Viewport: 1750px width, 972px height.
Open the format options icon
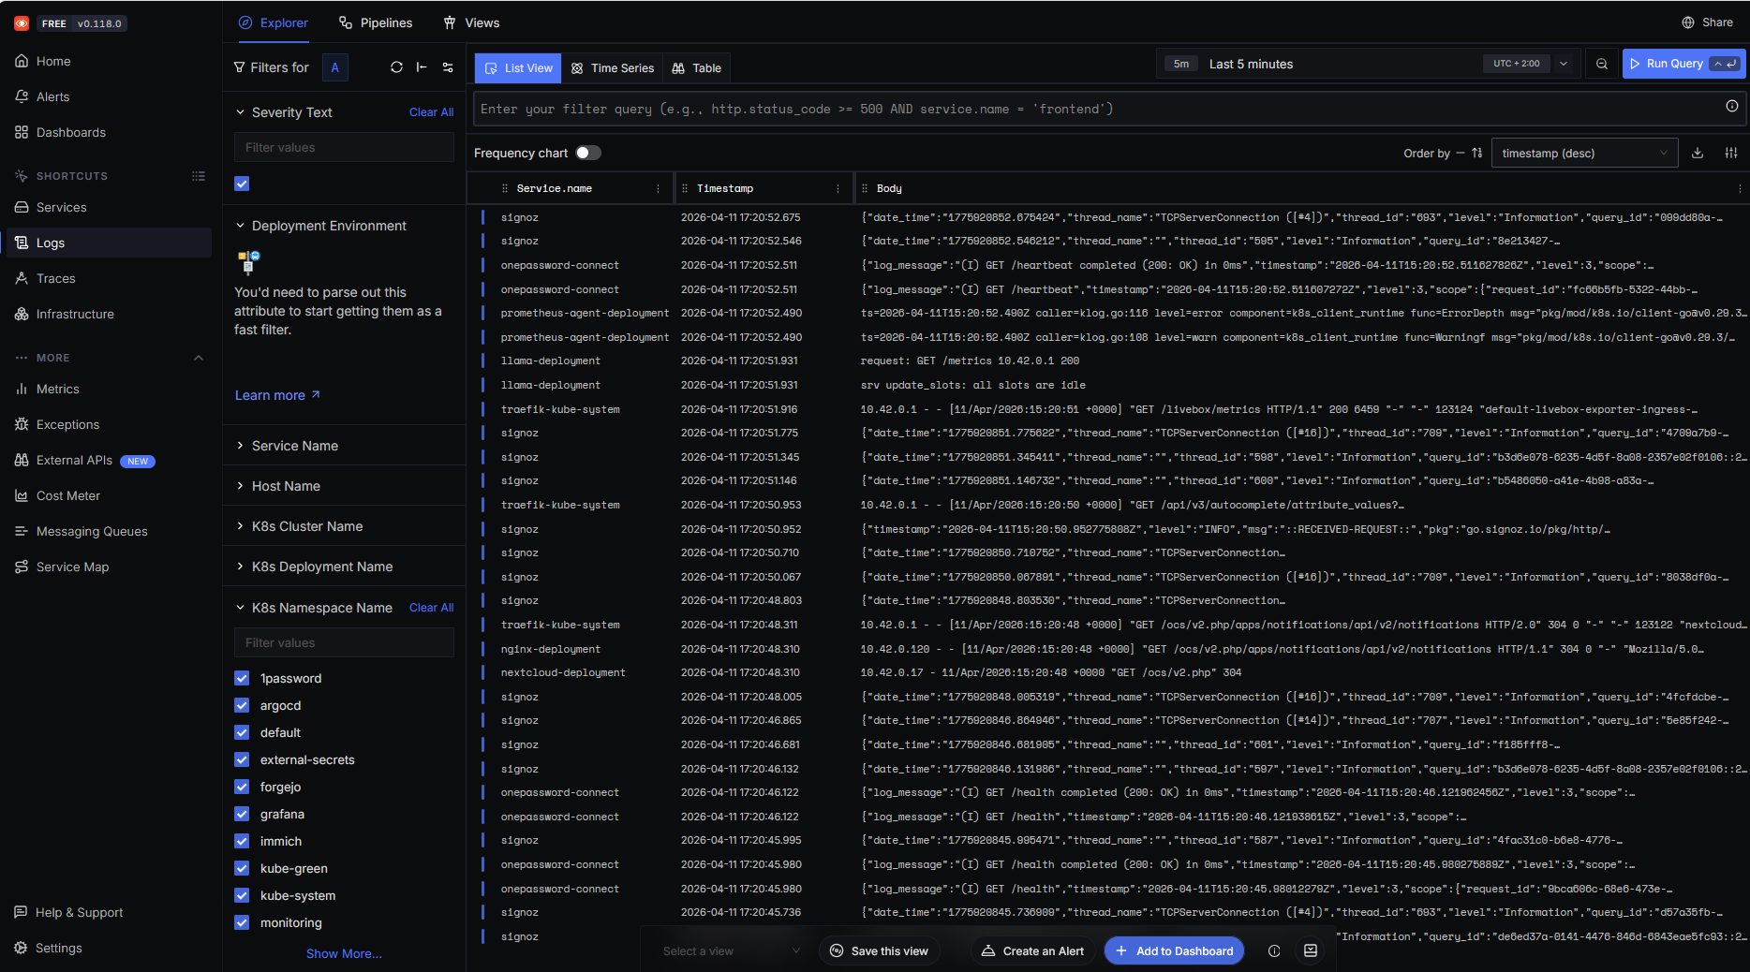(1730, 154)
